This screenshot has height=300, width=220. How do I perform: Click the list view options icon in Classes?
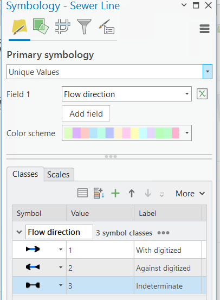click(82, 193)
